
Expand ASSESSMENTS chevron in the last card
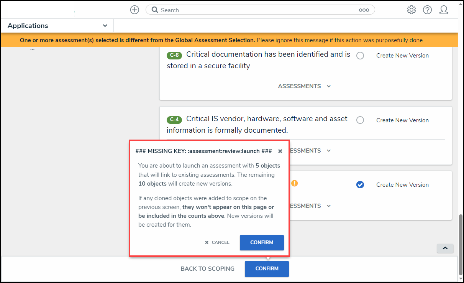[329, 206]
